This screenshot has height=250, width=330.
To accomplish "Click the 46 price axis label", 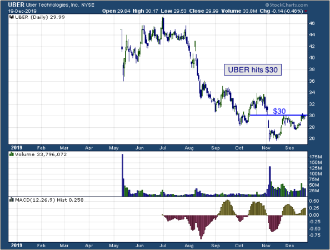I will pos(312,23).
